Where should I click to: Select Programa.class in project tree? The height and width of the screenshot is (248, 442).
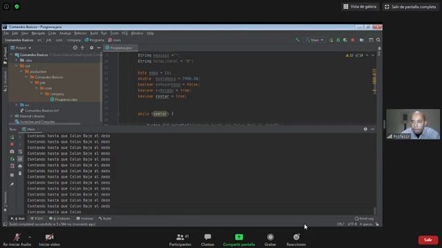[64, 99]
